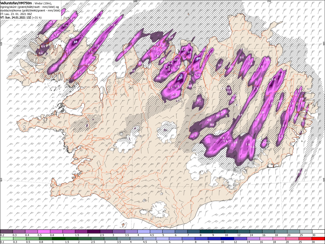Pick grey-purple first swatch of the upper legend

[6, 232]
